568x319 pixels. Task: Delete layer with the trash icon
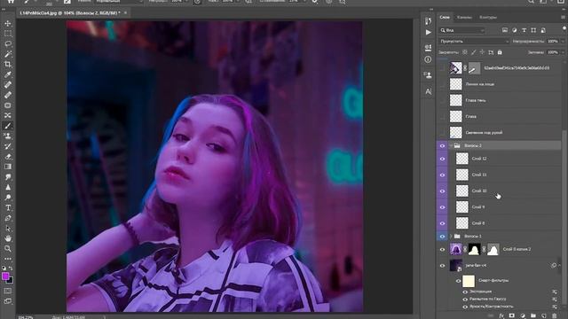[x=554, y=315]
